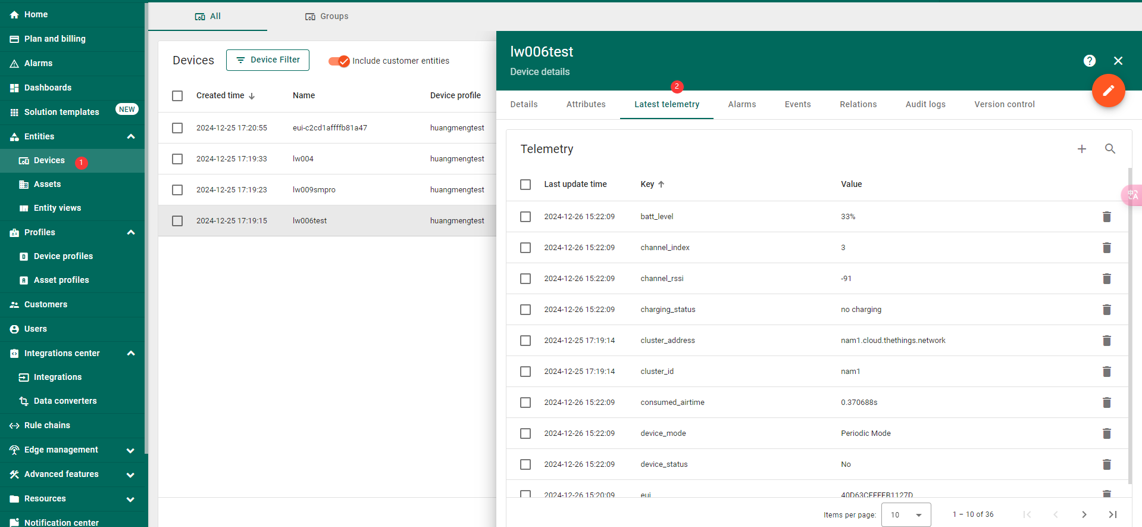Open Asset profiles

click(72, 280)
